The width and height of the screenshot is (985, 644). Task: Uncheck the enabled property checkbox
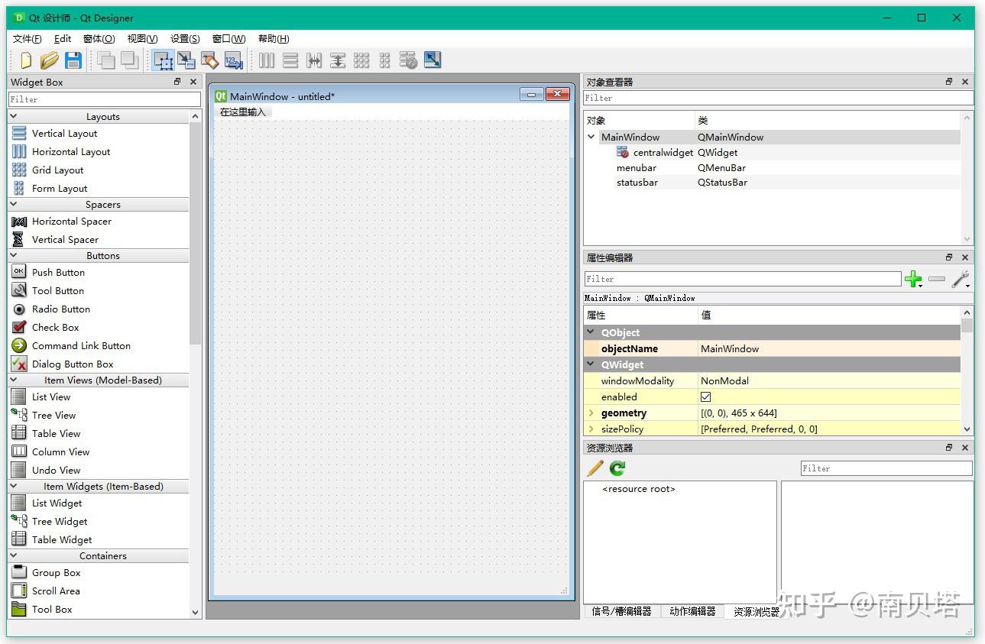(x=705, y=396)
